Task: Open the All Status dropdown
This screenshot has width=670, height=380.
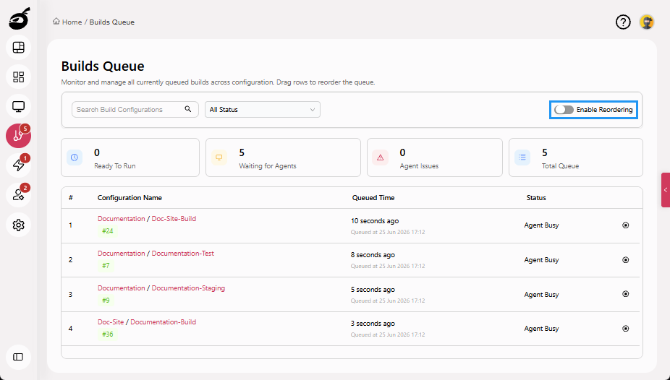Action: (263, 110)
